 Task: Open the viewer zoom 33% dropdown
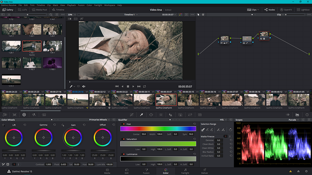coord(72,15)
